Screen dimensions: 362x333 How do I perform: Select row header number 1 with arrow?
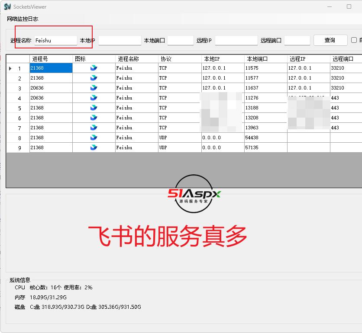click(x=18, y=68)
